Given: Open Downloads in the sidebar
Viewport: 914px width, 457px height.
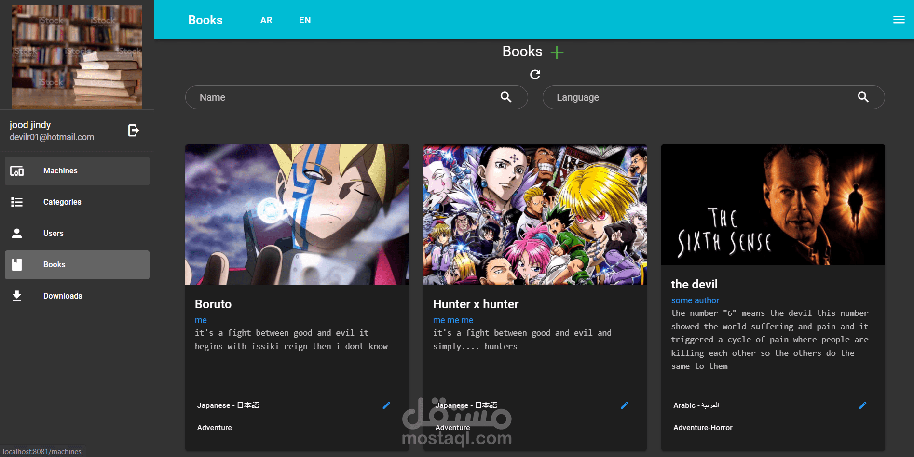Looking at the screenshot, I should [x=77, y=296].
